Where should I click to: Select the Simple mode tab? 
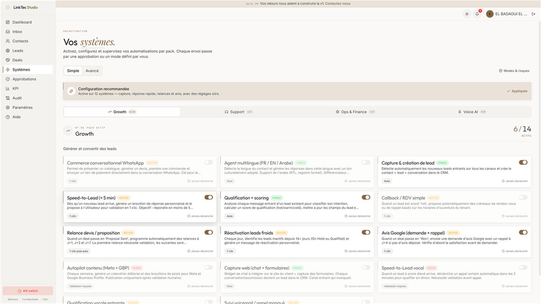[73, 71]
